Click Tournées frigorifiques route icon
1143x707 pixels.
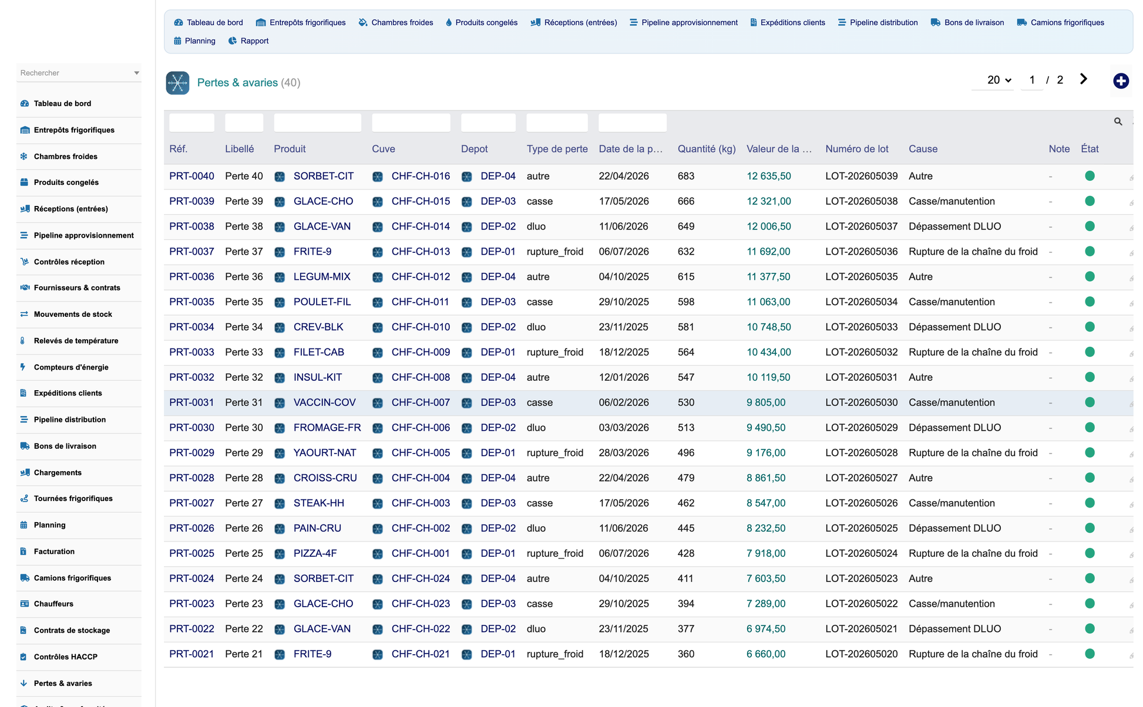pyautogui.click(x=24, y=499)
